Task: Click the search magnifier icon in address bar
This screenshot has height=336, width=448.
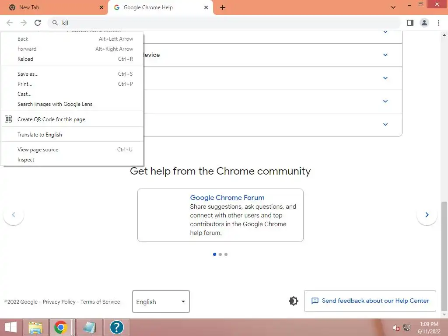Action: [55, 23]
